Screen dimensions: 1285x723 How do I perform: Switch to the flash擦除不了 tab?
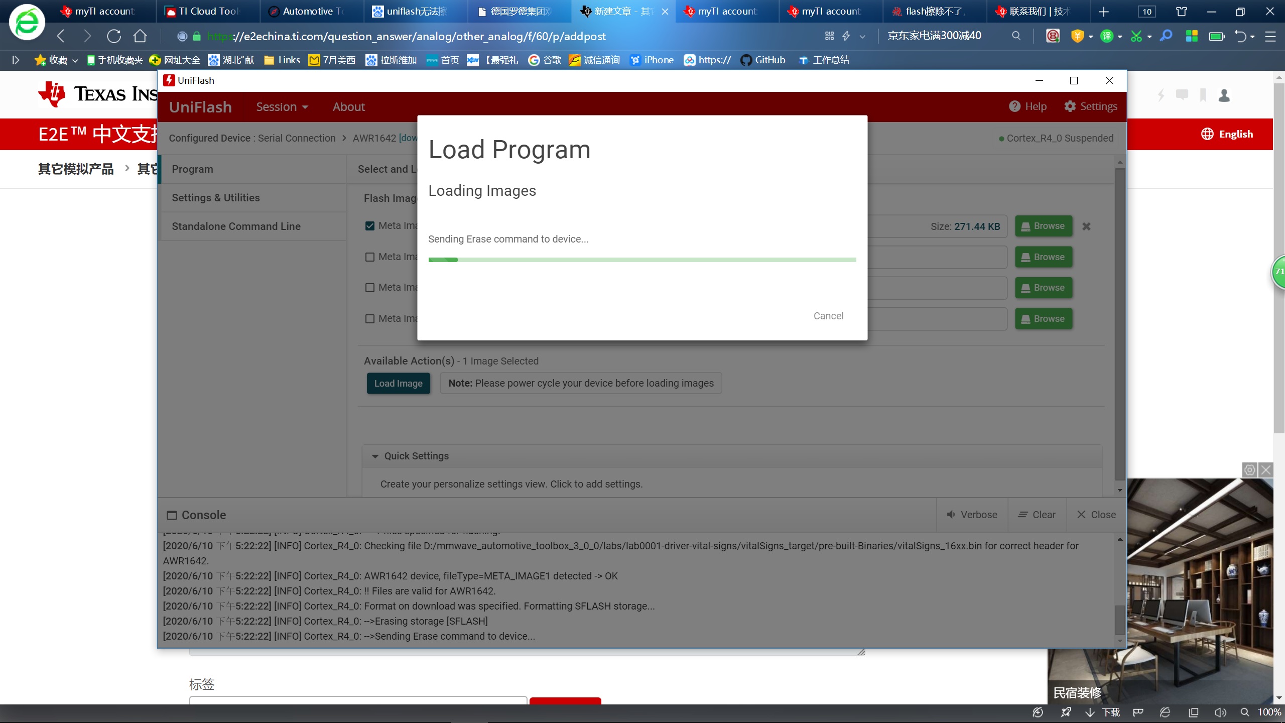pos(934,11)
